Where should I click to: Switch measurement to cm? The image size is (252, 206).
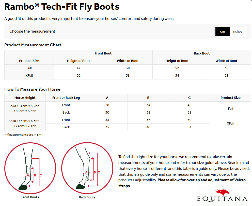point(223,32)
